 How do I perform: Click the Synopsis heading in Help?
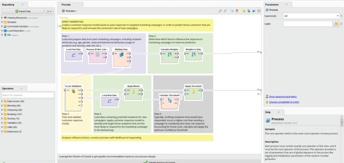tap(270, 129)
